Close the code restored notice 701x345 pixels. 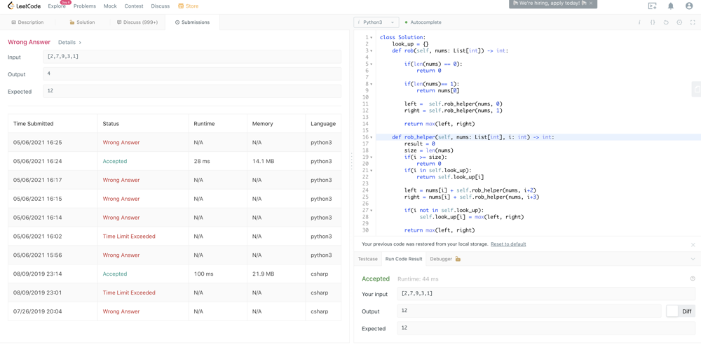693,245
